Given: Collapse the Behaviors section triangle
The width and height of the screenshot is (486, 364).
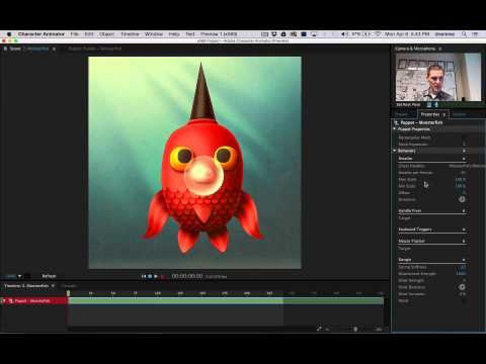Looking at the screenshot, I should 394,150.
